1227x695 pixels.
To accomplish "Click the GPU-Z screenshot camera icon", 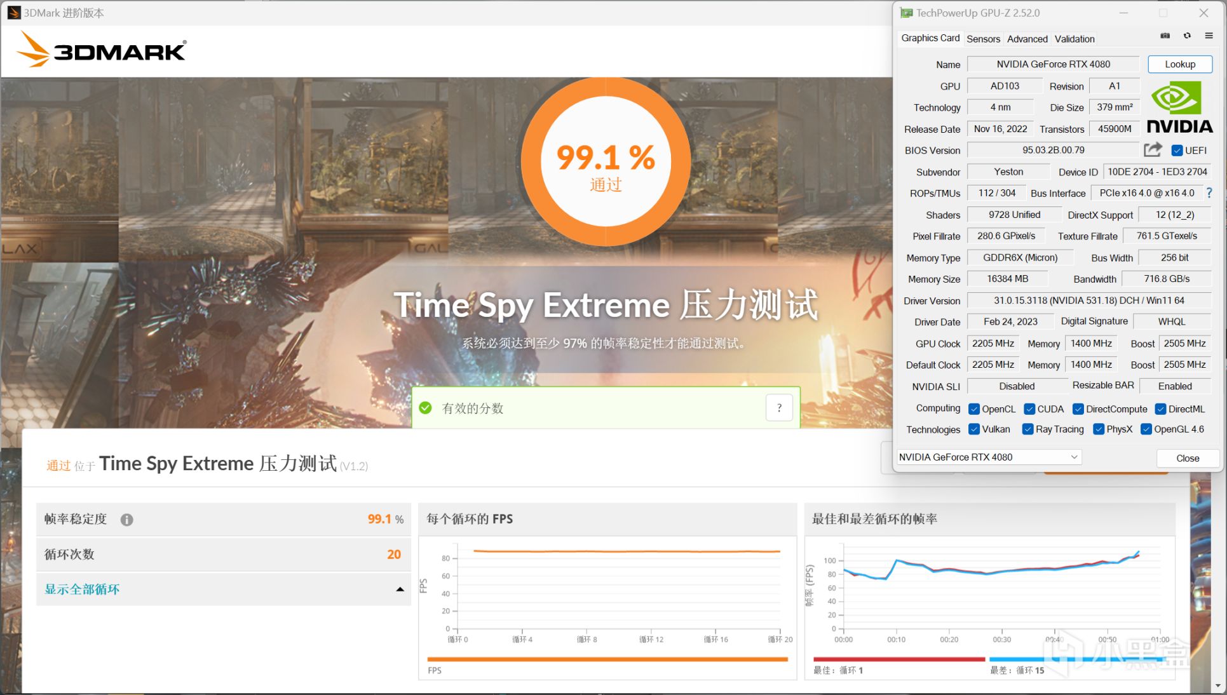I will tap(1165, 36).
